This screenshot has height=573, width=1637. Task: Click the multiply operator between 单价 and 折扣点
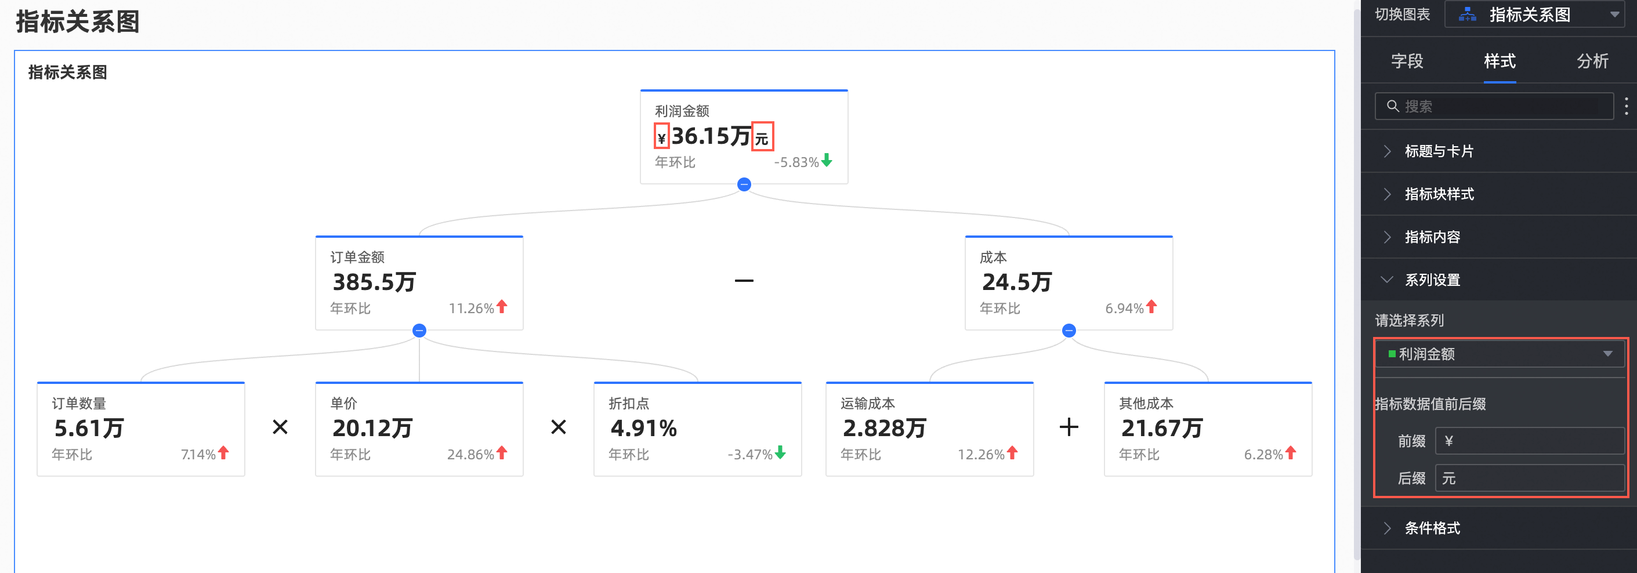point(558,427)
